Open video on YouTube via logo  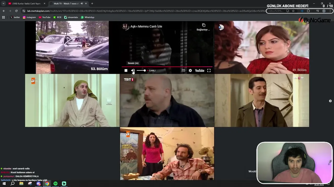point(200,71)
